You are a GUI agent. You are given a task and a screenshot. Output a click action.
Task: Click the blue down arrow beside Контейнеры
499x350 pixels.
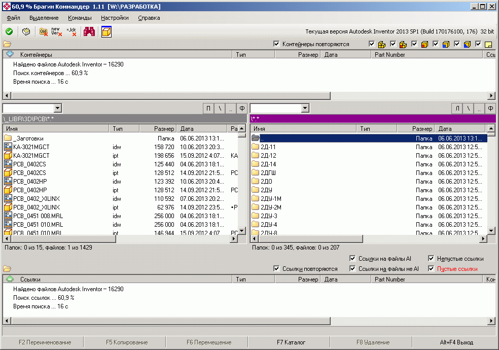(x=10, y=54)
